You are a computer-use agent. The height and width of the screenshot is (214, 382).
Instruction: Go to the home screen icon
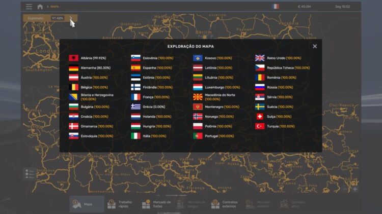click(40, 7)
